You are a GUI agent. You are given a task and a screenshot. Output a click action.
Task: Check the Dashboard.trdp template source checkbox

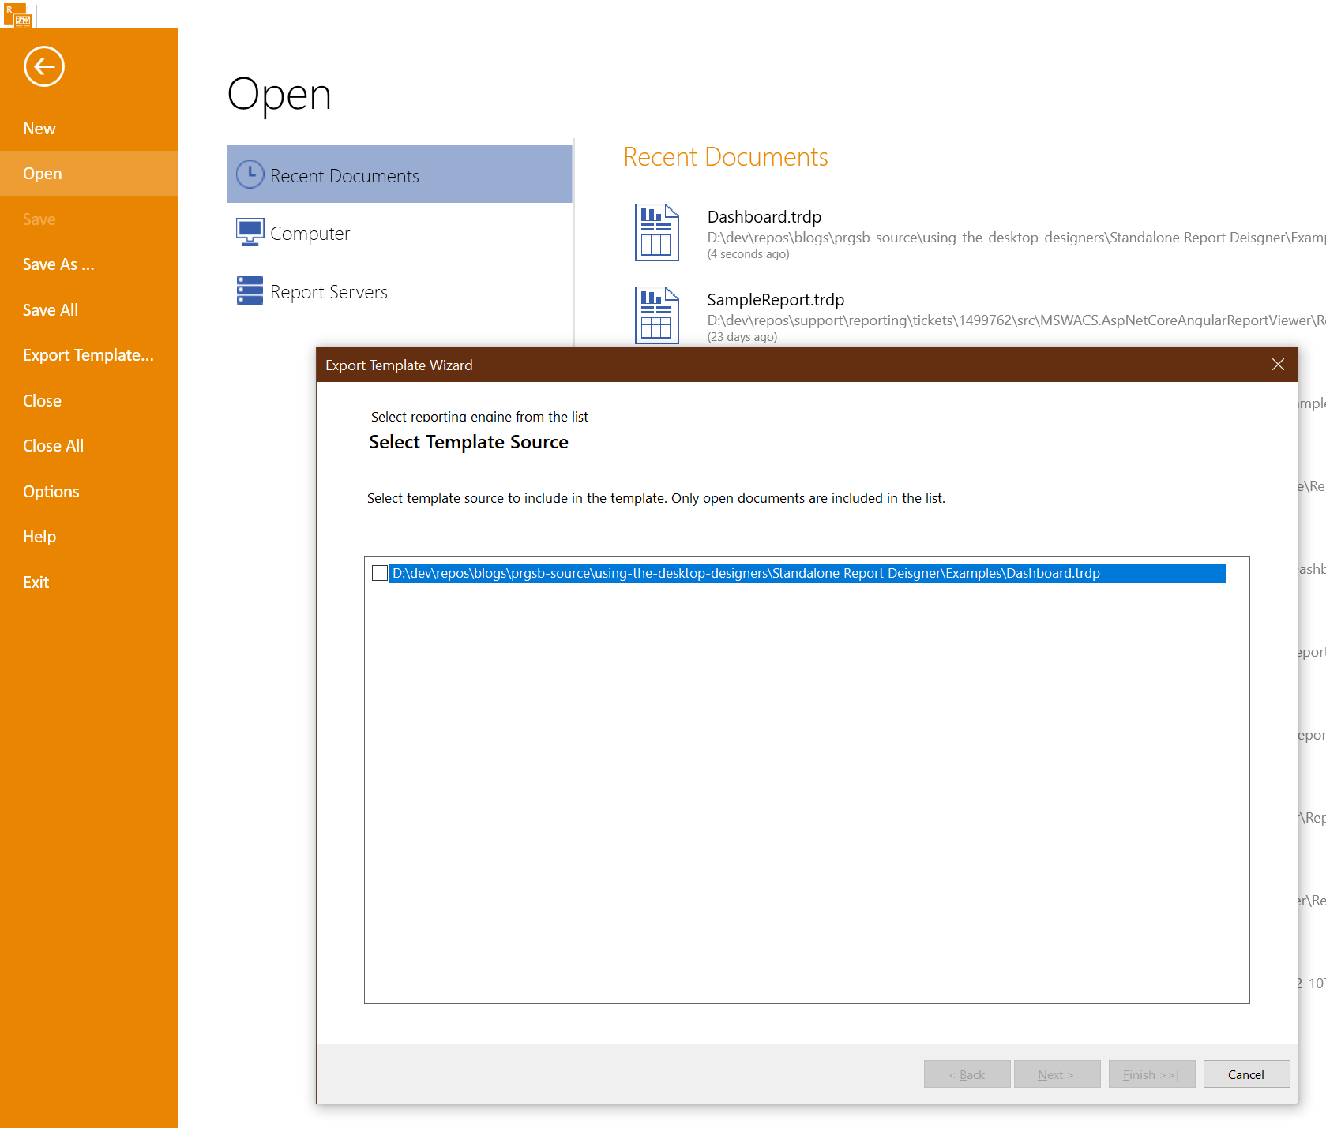[380, 572]
